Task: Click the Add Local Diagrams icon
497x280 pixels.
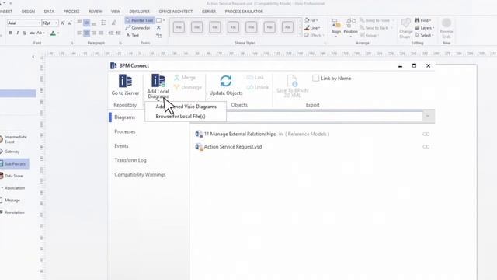Action: [x=158, y=81]
